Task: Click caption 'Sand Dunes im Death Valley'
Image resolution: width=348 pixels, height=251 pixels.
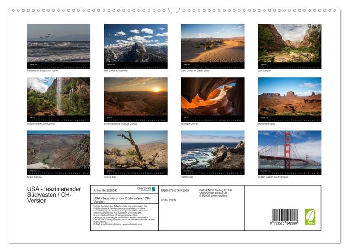Action: pyautogui.click(x=195, y=71)
